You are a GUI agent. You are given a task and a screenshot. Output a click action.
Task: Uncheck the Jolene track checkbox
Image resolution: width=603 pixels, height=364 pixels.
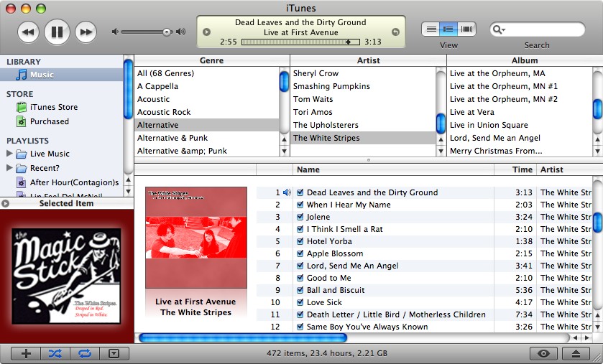(300, 217)
